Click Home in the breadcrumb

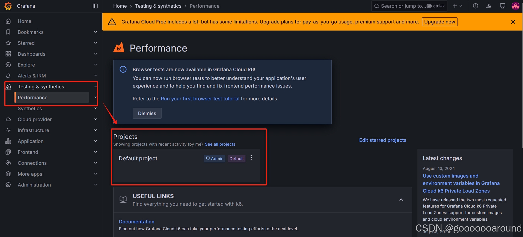(120, 6)
